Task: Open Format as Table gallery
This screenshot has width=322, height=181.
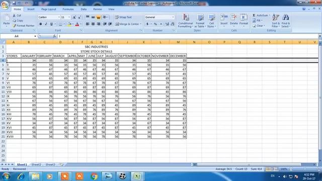Action: [200, 21]
